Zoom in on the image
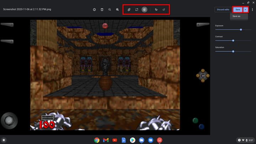 [x=117, y=10]
